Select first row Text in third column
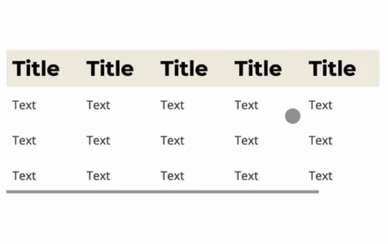 (172, 105)
